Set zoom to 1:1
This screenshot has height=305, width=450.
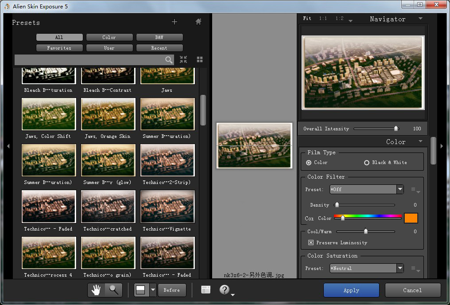click(x=323, y=18)
